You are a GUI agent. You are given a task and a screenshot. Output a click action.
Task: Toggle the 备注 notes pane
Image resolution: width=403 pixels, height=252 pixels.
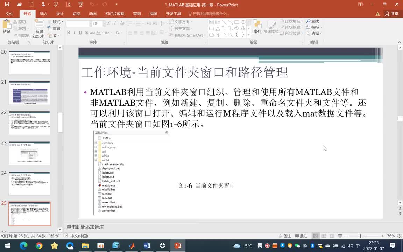click(285, 236)
